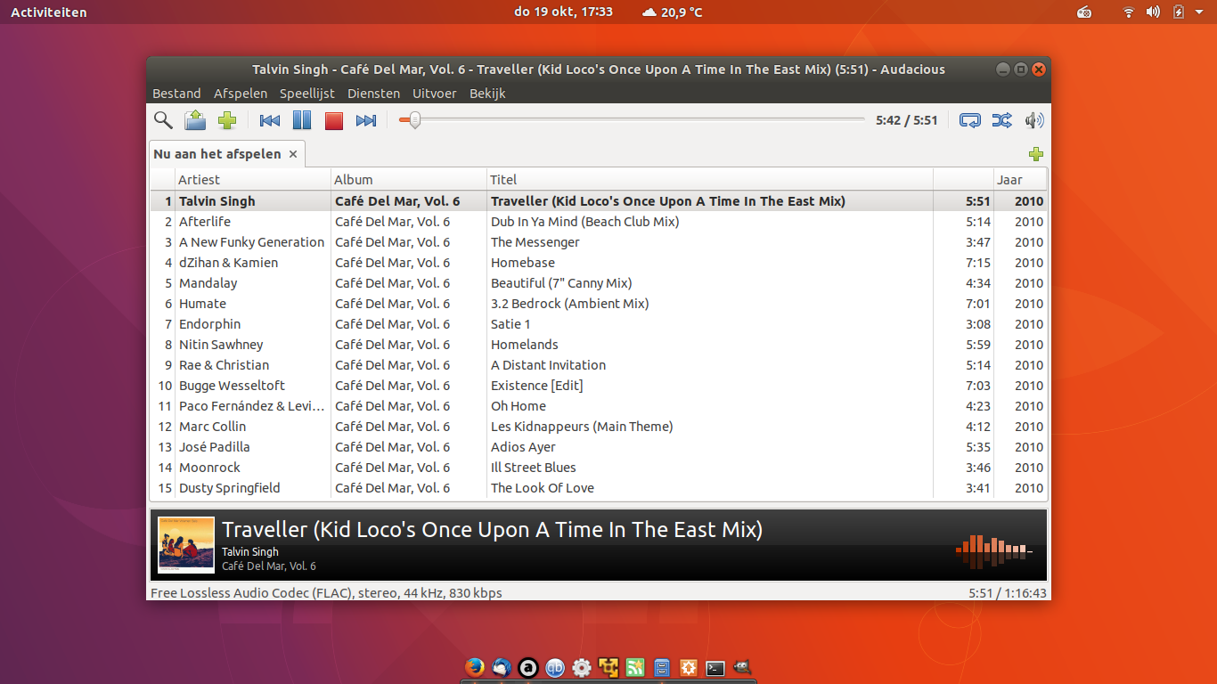
Task: Open the Speellijst menu
Action: [x=307, y=94]
